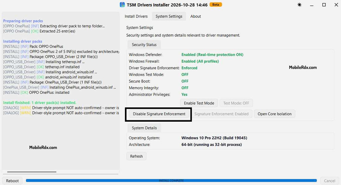This screenshot has width=341, height=185.
Task: Select 'Install finished: 1 driver pack(s) installed' line
Action: pyautogui.click(x=40, y=103)
